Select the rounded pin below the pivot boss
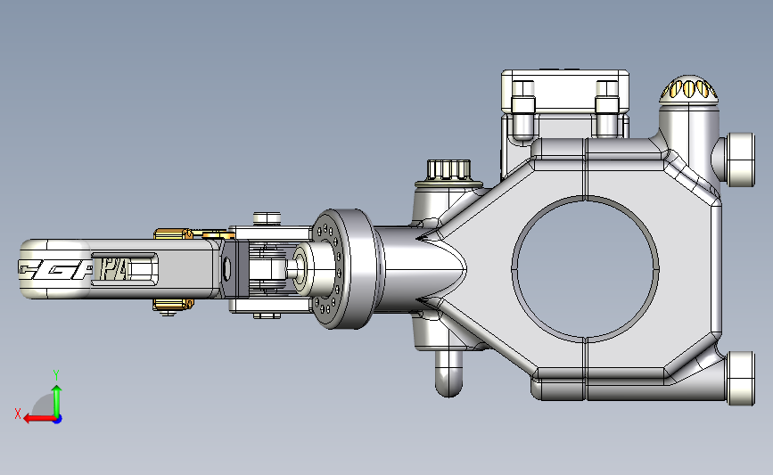This screenshot has height=475, width=773. (x=448, y=373)
